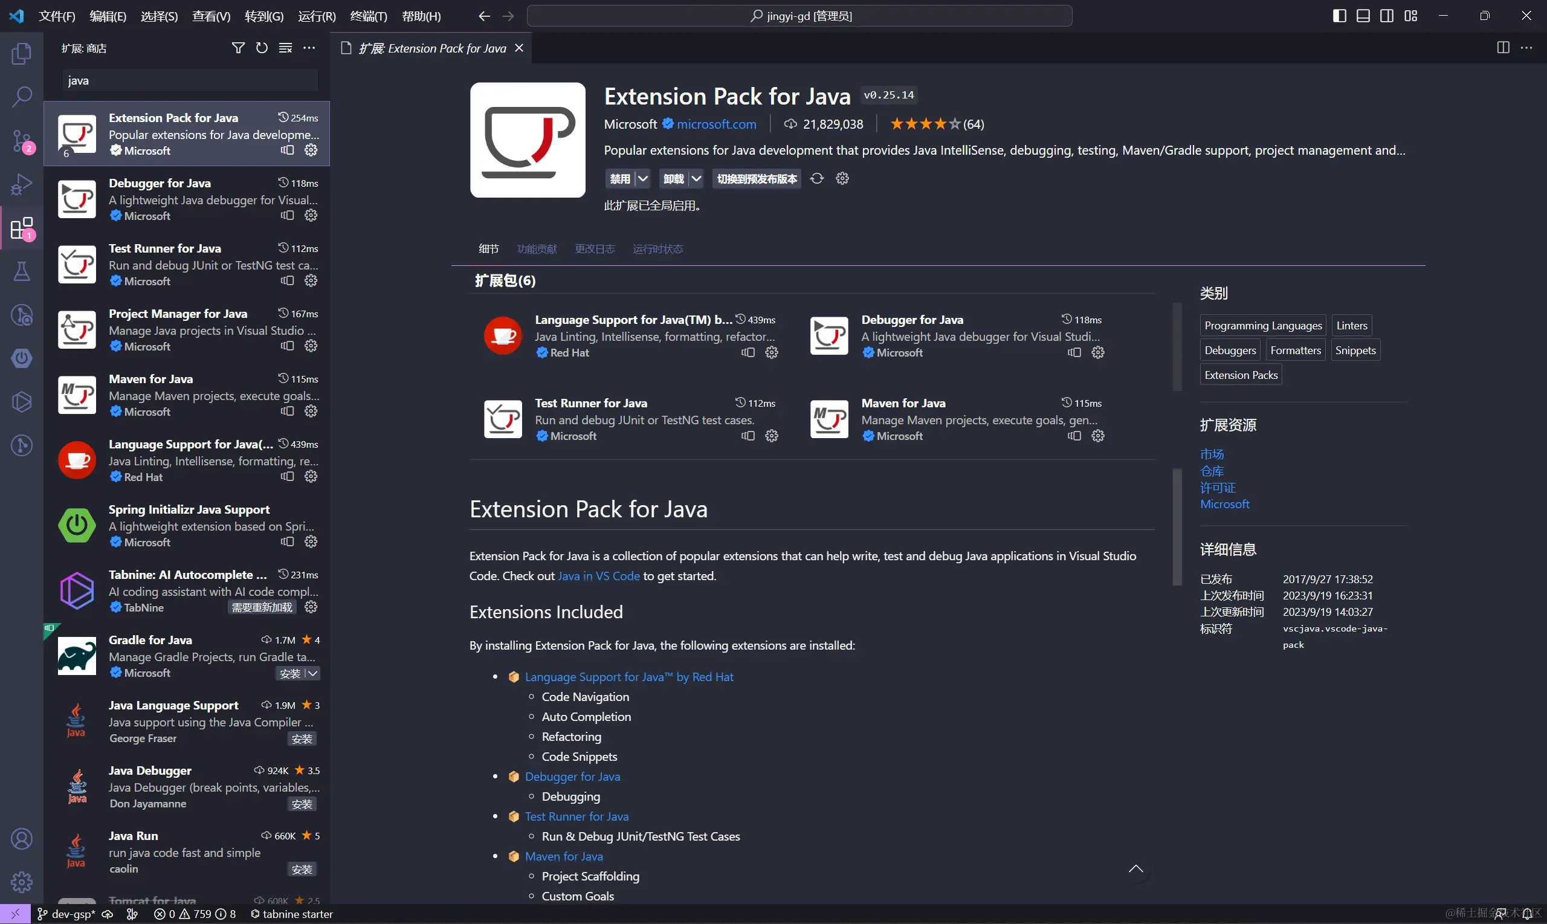Open the Testing flask view
The height and width of the screenshot is (924, 1547).
(x=22, y=271)
